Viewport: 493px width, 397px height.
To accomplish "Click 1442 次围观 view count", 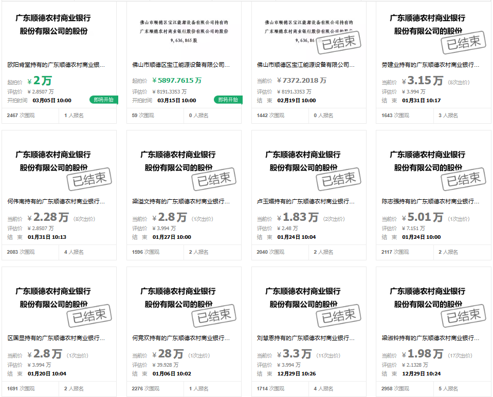I will pos(270,116).
